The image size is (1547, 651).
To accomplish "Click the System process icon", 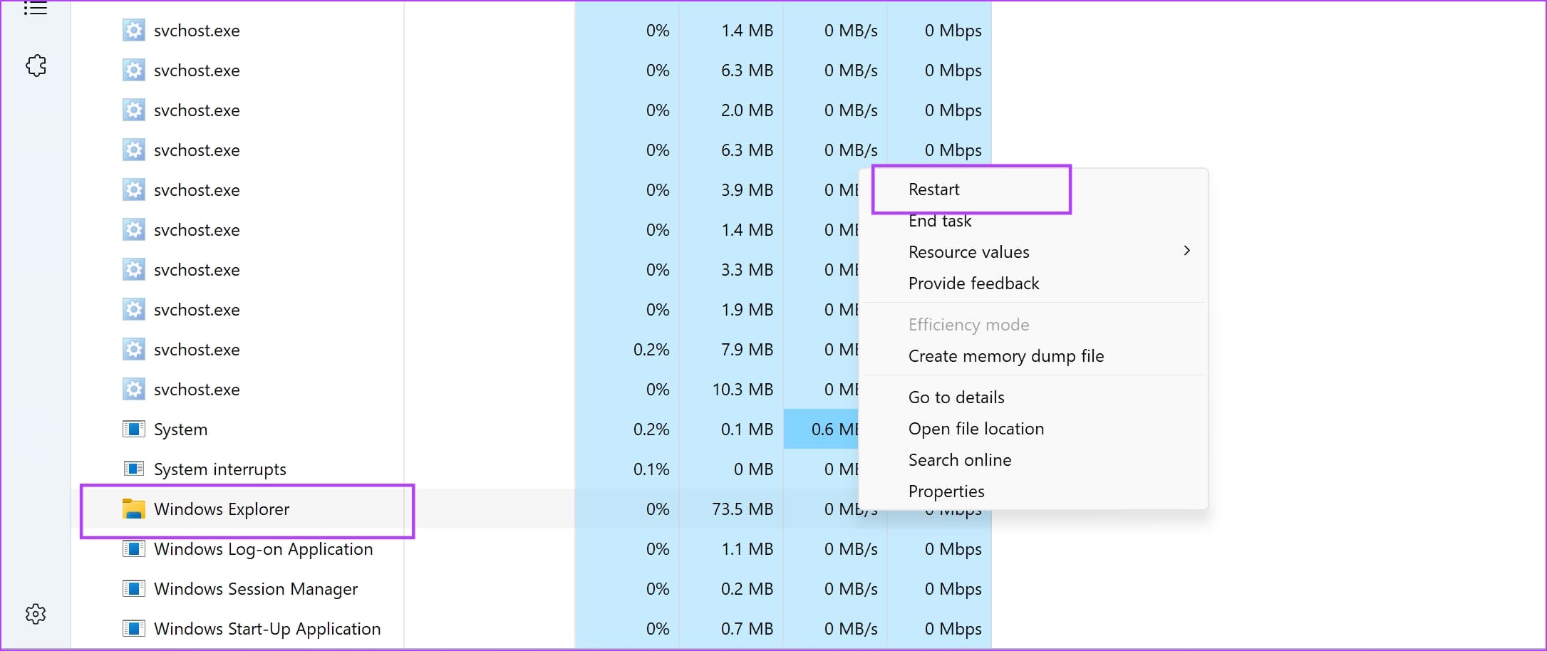I will [134, 429].
